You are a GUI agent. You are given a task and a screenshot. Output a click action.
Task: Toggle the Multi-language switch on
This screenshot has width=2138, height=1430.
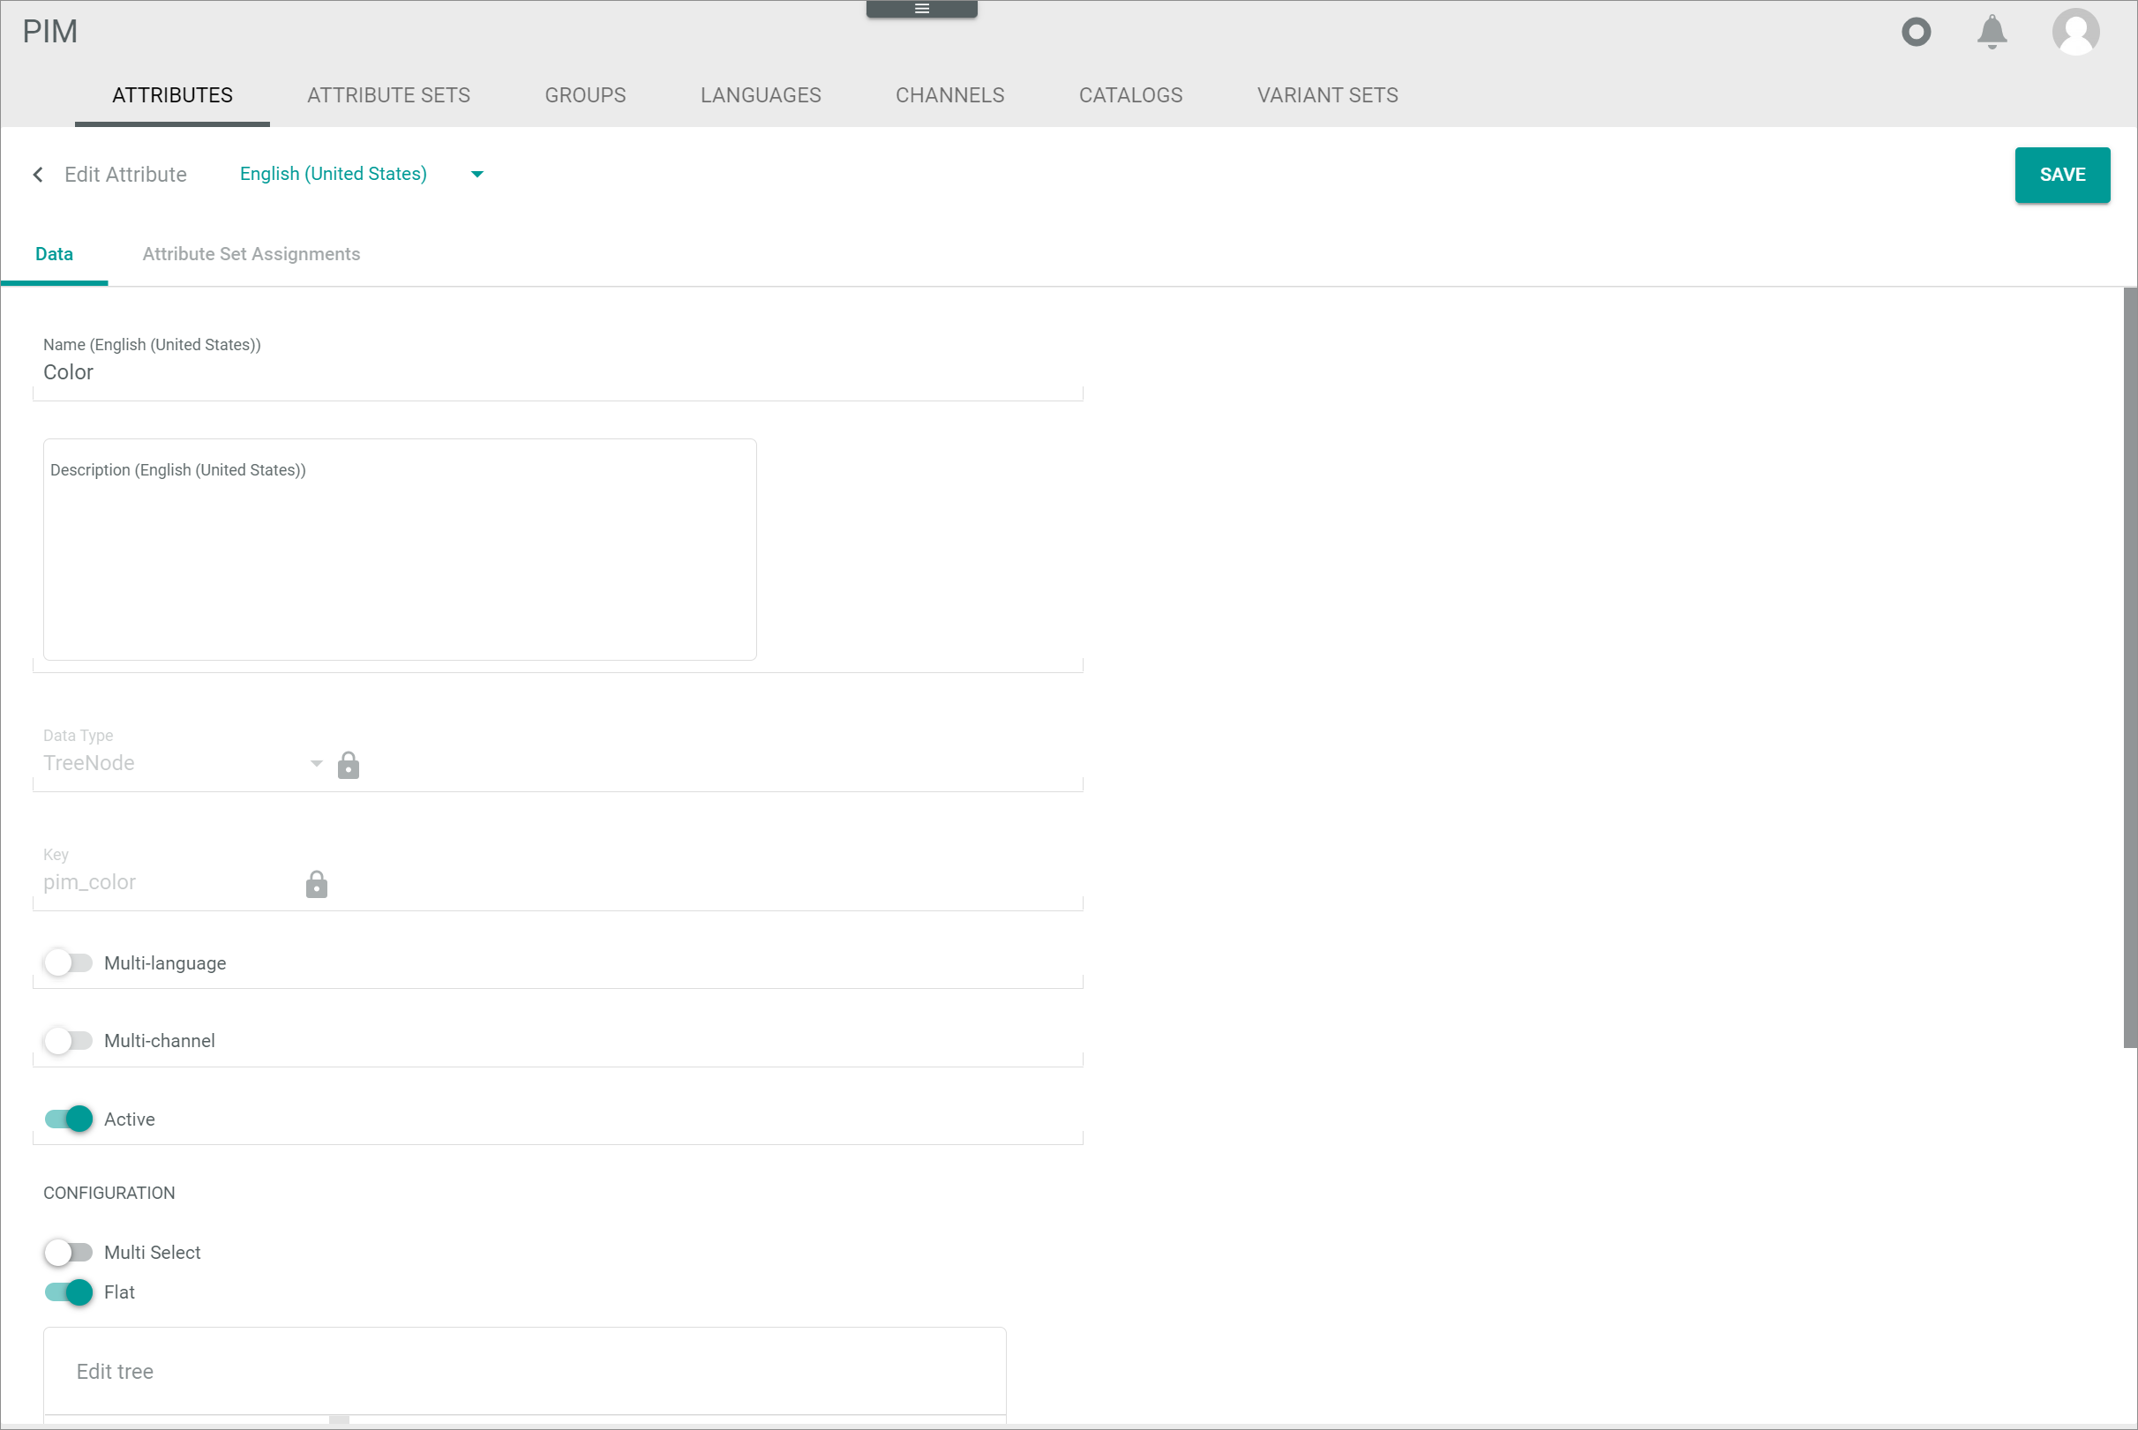click(x=69, y=962)
